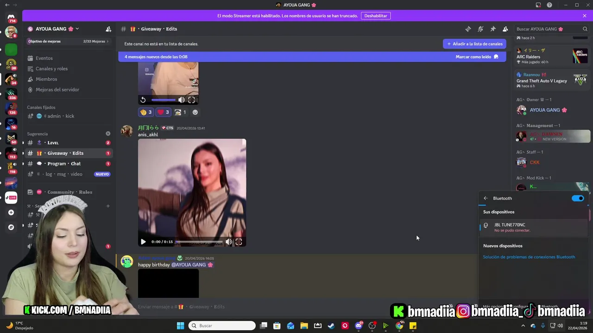Viewport: 593px width, 333px height.
Task: Select the Level channel
Action: coord(69,142)
